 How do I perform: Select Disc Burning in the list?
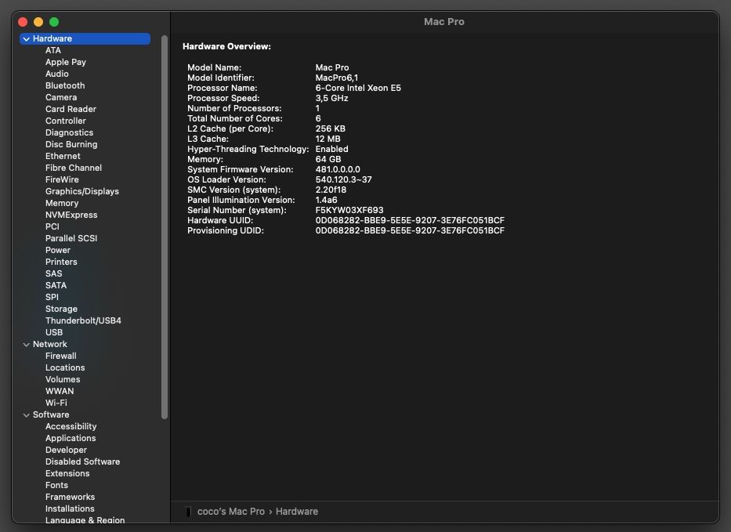(71, 144)
